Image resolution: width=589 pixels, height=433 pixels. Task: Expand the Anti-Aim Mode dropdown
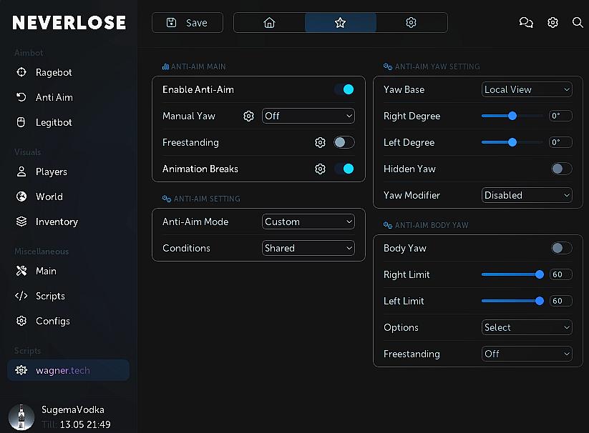click(308, 222)
